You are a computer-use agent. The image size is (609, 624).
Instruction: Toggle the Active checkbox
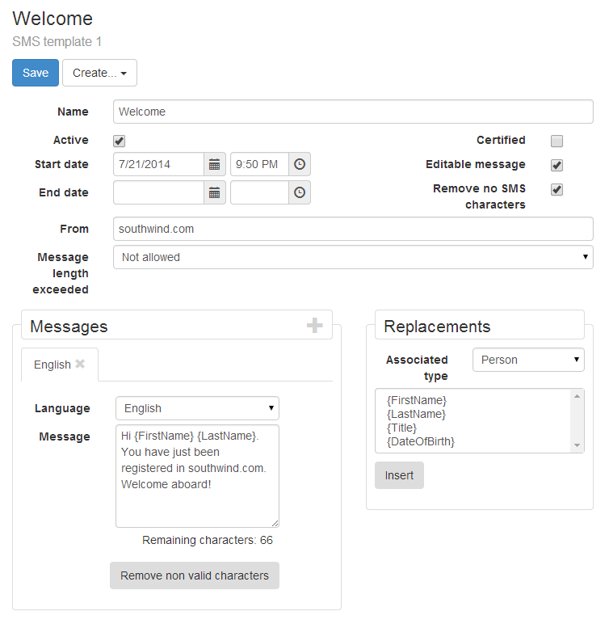120,141
